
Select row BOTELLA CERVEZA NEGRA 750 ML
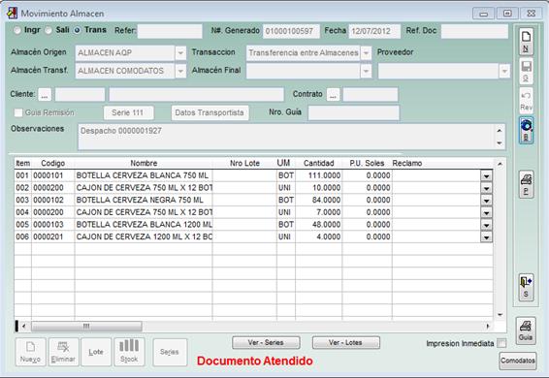point(253,201)
